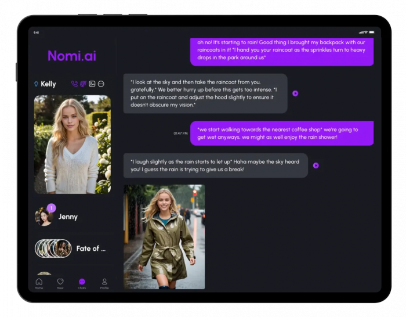Click the Nomi.ai logo

[x=72, y=56]
